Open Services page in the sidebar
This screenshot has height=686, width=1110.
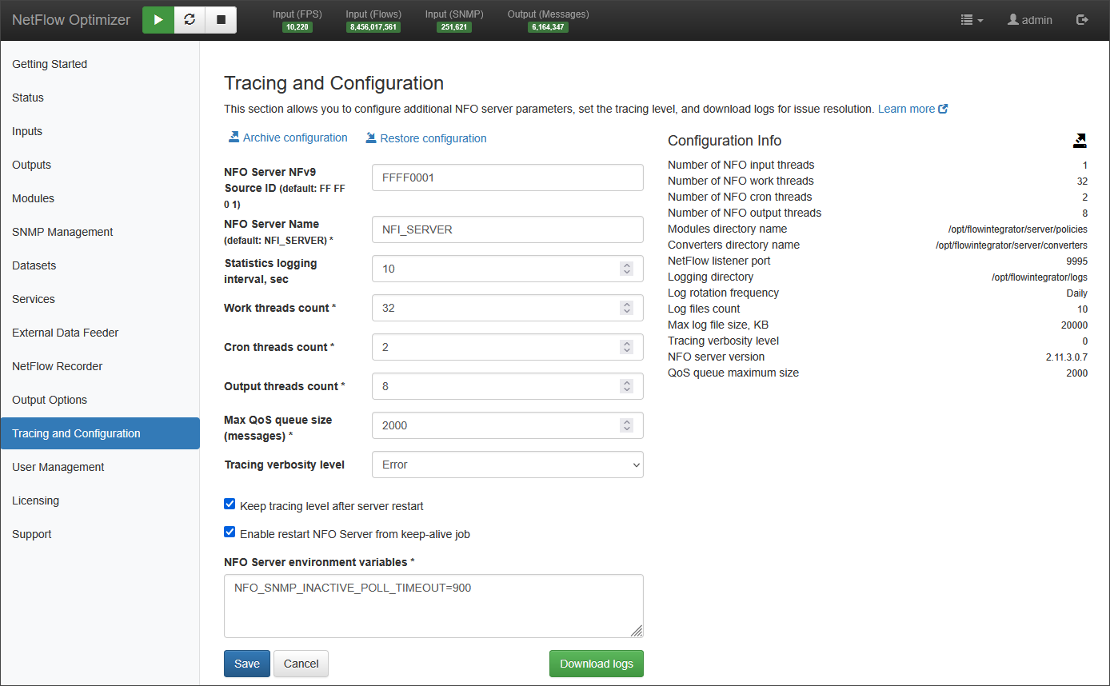point(100,299)
